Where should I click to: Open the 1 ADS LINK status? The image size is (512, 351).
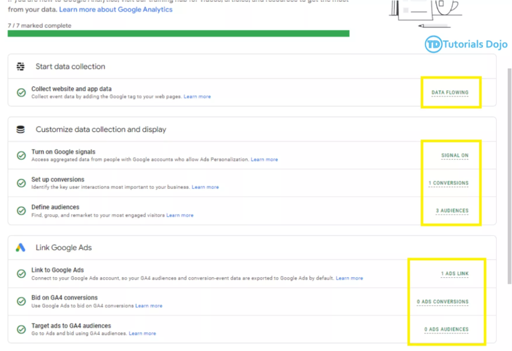(454, 274)
